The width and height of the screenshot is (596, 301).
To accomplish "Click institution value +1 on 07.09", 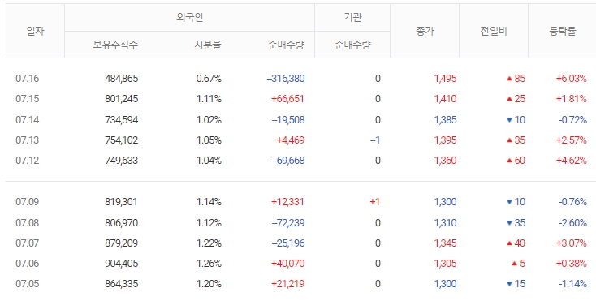I will click(375, 202).
